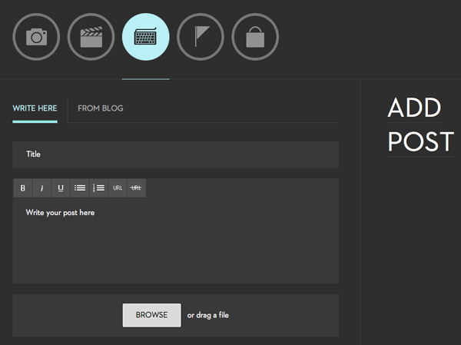Click the 'or drag a file' text
Screen dimensions: 461x345
pos(208,315)
